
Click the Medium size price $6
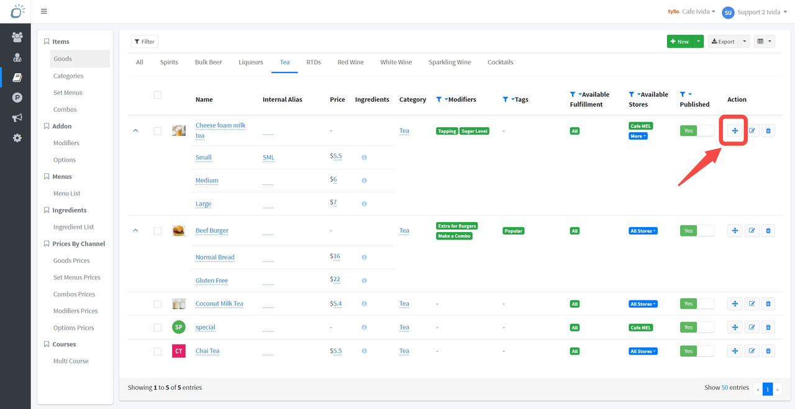[x=334, y=180]
